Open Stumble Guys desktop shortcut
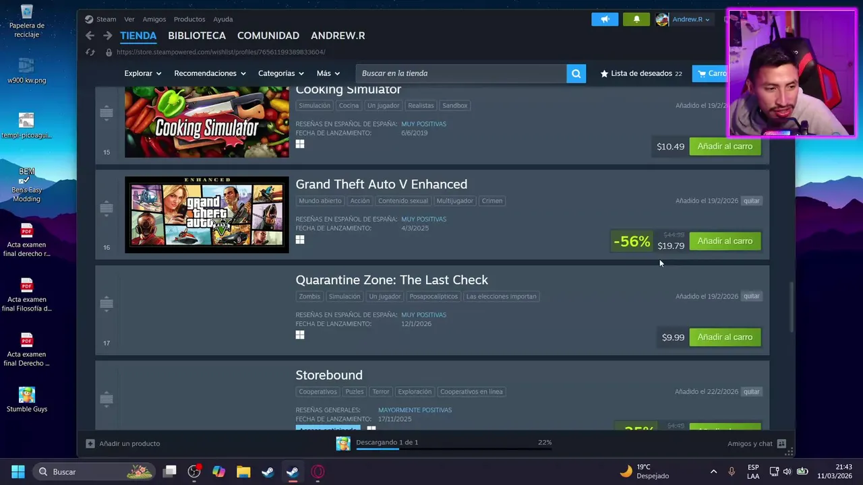This screenshot has width=863, height=485. coord(27,399)
